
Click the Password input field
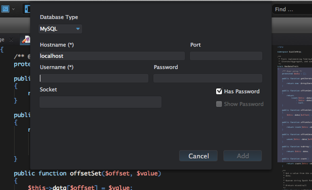[207, 78]
